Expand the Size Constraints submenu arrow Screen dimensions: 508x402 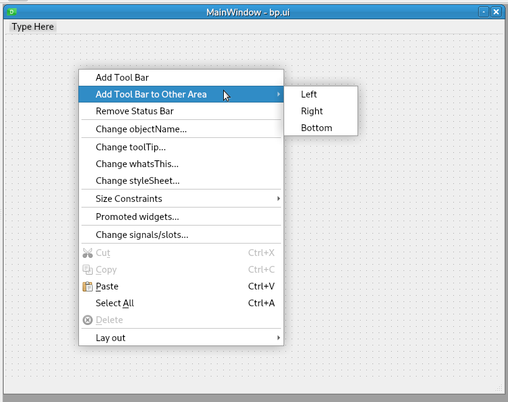pyautogui.click(x=279, y=199)
